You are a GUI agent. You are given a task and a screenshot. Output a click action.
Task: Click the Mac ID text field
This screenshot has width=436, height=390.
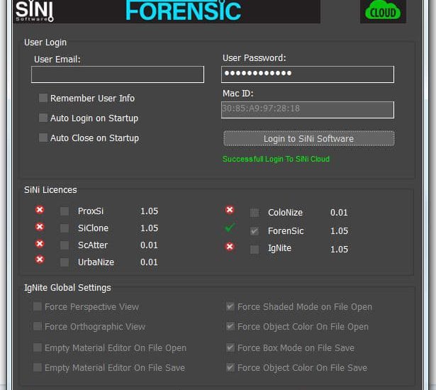[x=308, y=109]
